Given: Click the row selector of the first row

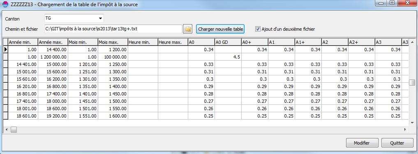Looking at the screenshot, I should pos(6,50).
